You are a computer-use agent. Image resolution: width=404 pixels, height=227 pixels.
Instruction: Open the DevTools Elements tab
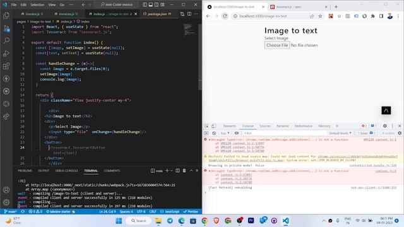(x=230, y=126)
